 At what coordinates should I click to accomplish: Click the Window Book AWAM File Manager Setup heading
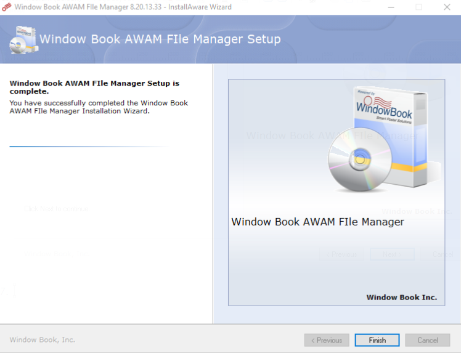tap(160, 39)
